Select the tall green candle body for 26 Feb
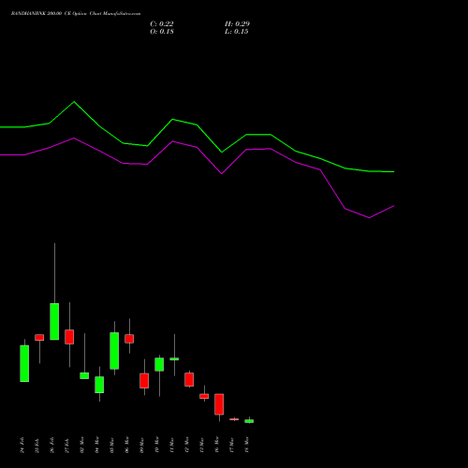The width and height of the screenshot is (468, 468). point(54,322)
